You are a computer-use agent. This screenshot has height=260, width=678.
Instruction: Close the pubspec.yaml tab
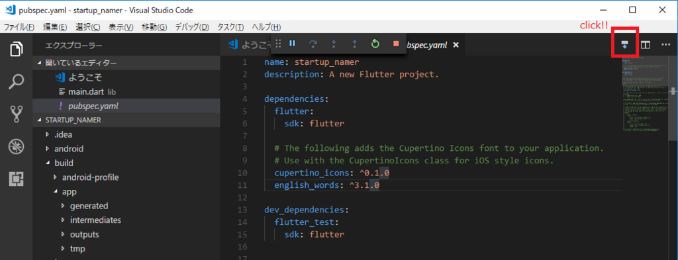pyautogui.click(x=456, y=44)
